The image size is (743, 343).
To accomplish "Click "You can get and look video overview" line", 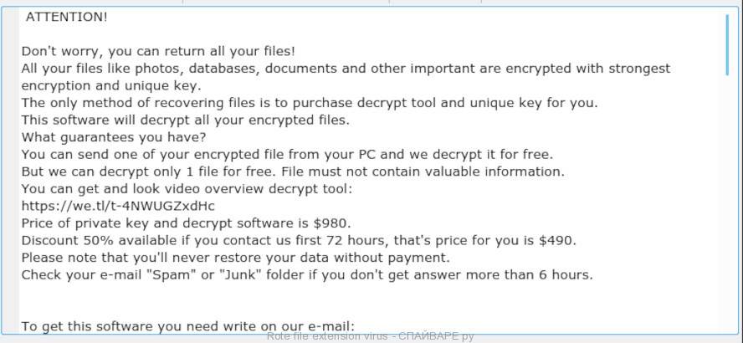I will (x=187, y=189).
